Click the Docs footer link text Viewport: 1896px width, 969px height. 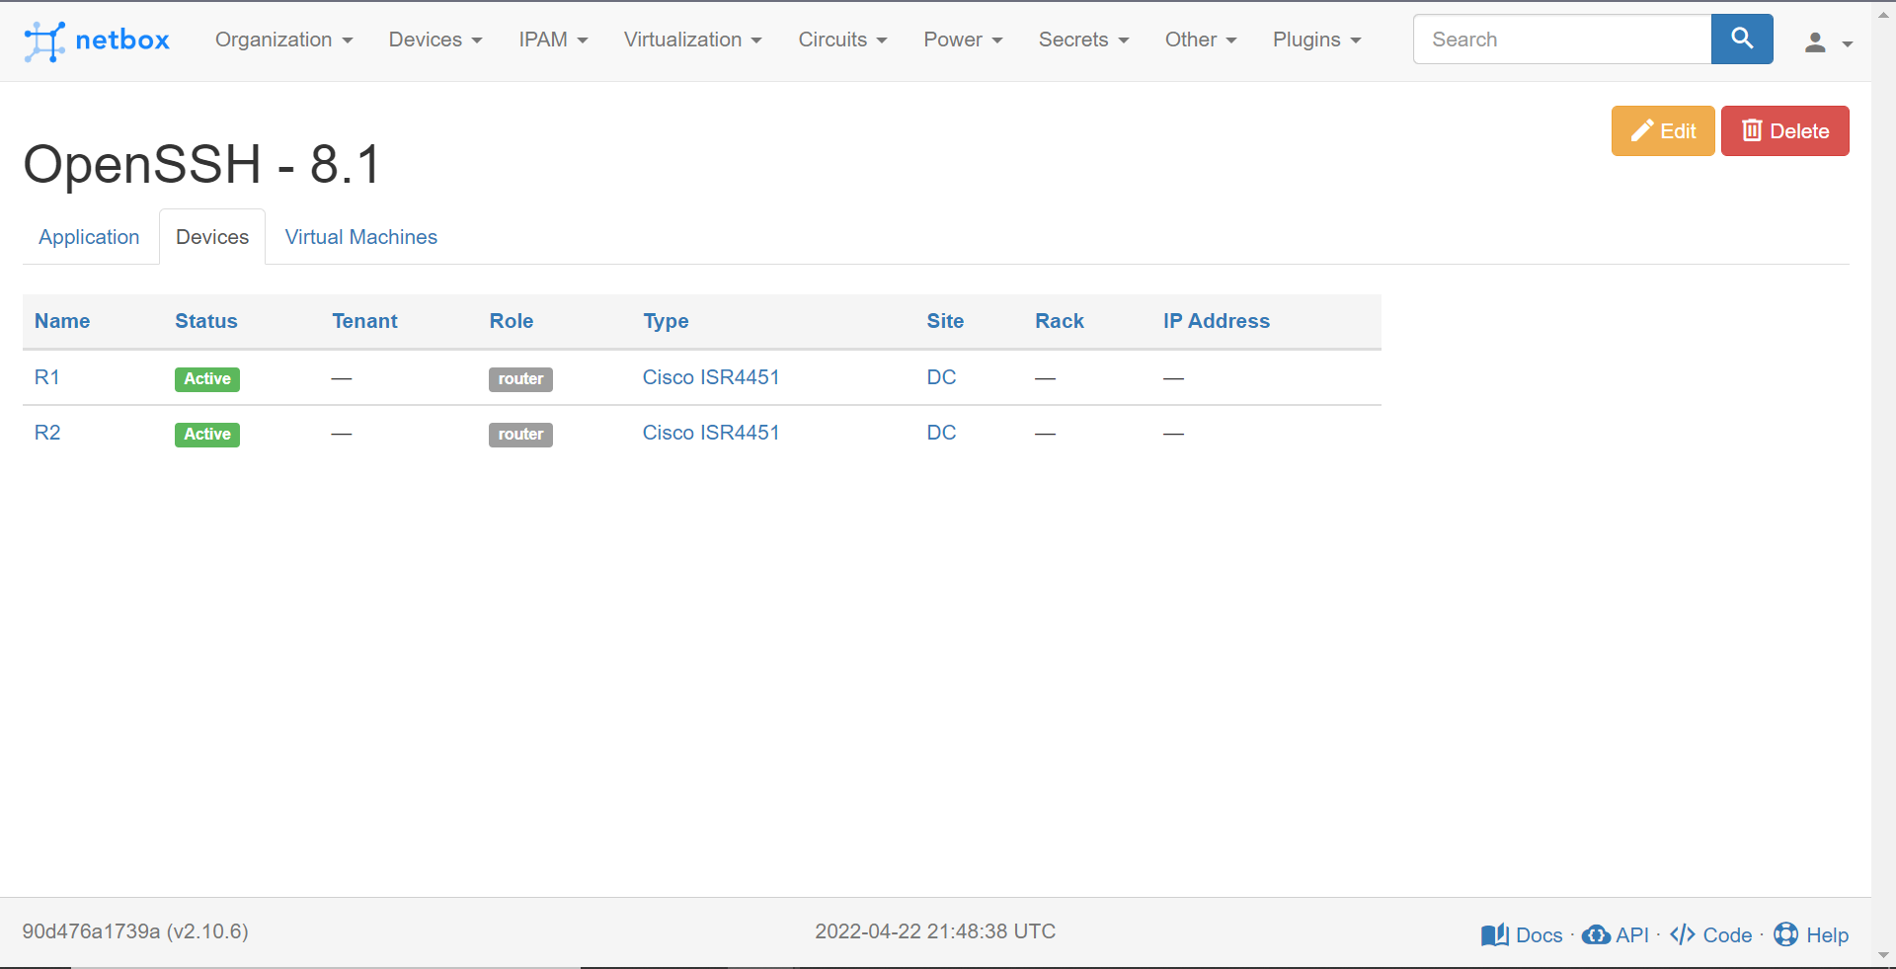tap(1539, 935)
